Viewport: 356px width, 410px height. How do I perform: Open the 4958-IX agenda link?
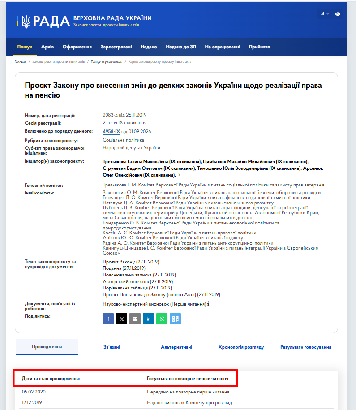point(112,132)
